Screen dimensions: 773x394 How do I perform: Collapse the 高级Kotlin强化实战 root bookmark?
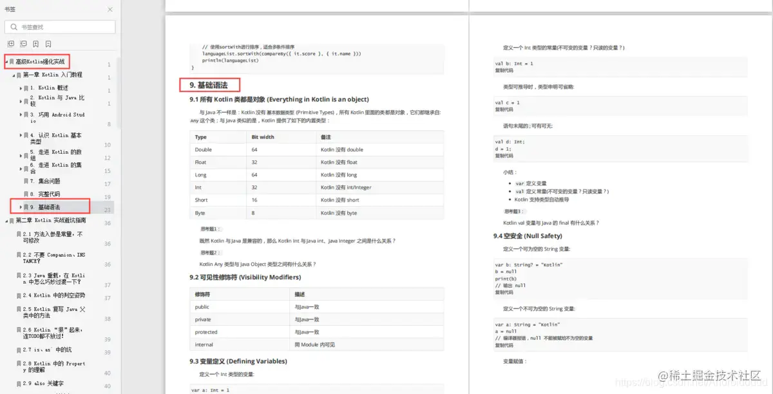pos(6,62)
